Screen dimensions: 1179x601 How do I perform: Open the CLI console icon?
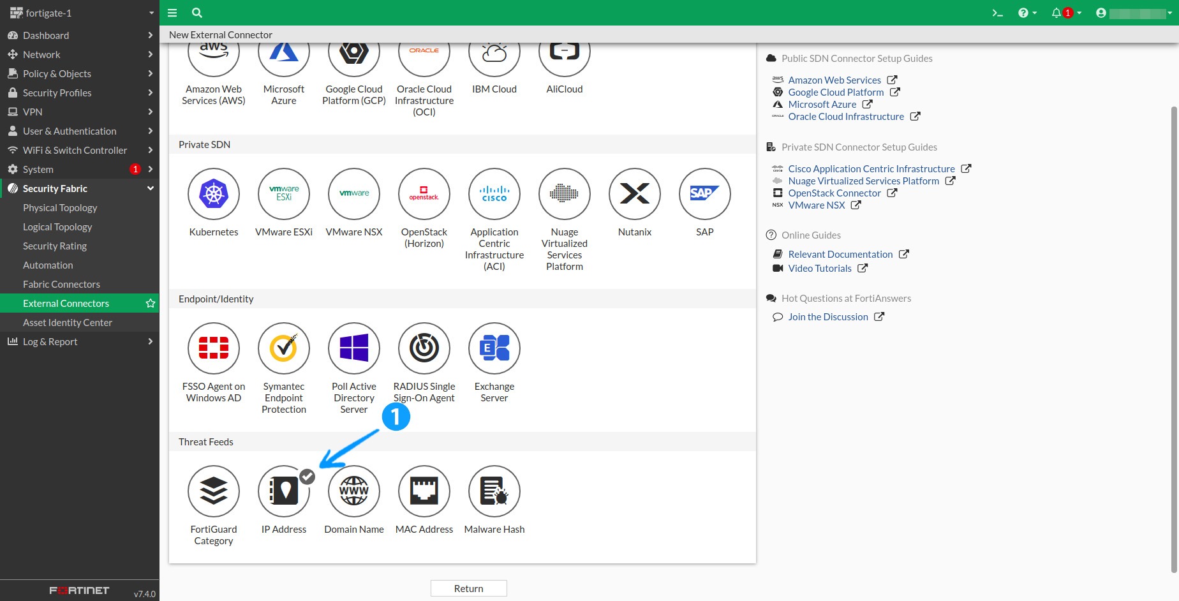tap(997, 13)
